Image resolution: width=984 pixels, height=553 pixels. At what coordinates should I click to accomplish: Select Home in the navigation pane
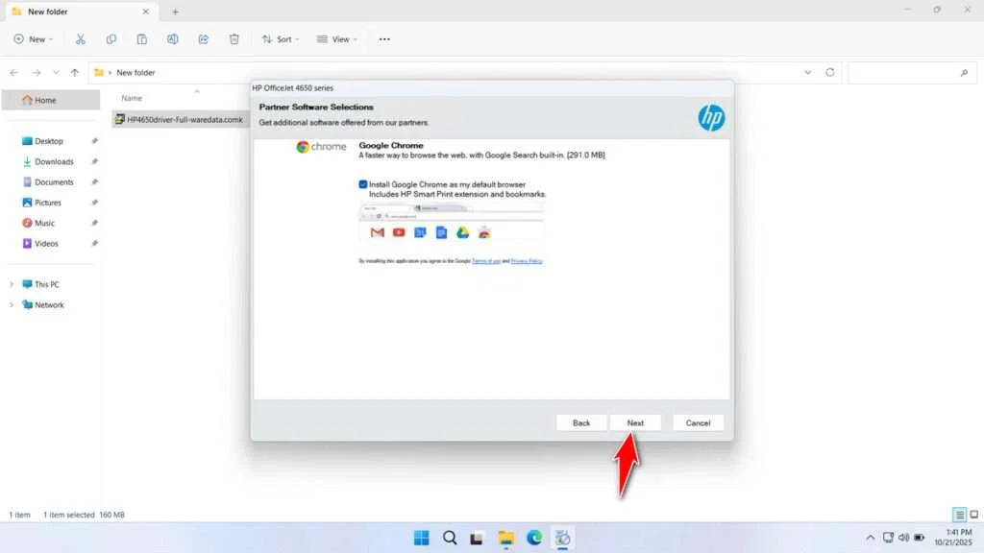pos(45,99)
